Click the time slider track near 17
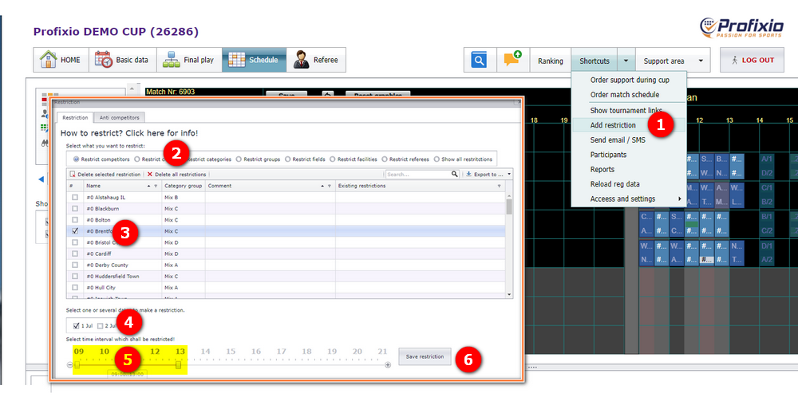 (282, 365)
